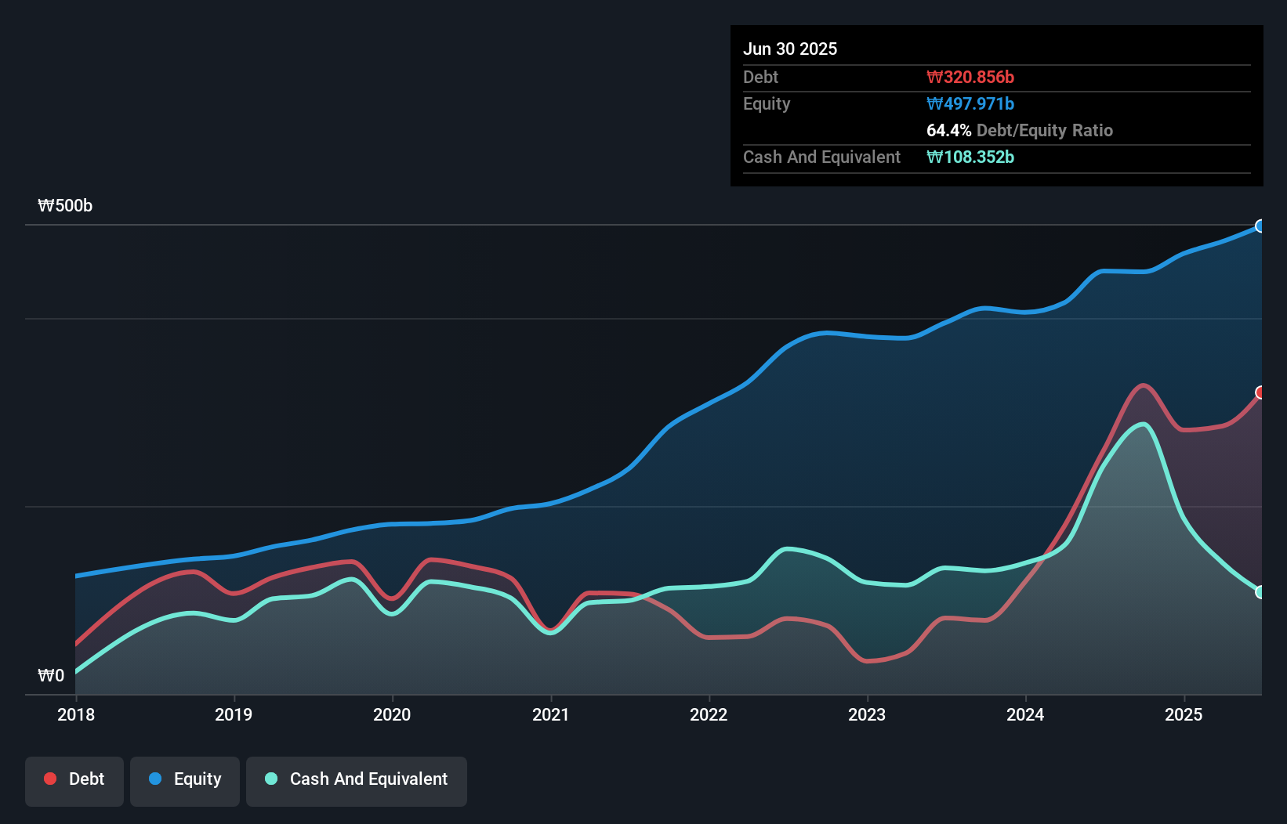Viewport: 1287px width, 824px height.
Task: Click the blue Equity endpoint marker on chart
Action: pos(1261,226)
